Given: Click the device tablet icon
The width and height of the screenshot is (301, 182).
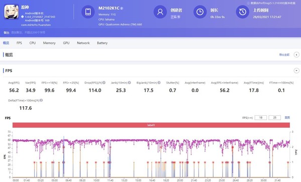Looking at the screenshot, I should coord(88,12).
